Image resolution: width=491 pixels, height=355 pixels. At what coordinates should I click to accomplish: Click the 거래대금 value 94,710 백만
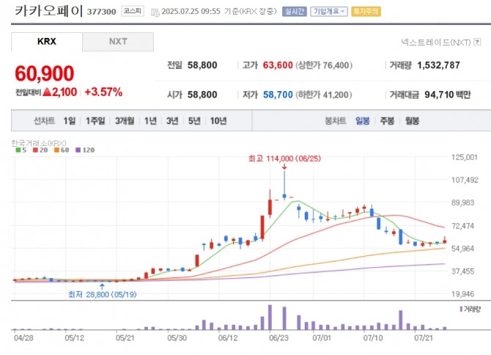[448, 95]
